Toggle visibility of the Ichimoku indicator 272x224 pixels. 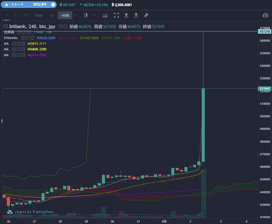coord(22,38)
